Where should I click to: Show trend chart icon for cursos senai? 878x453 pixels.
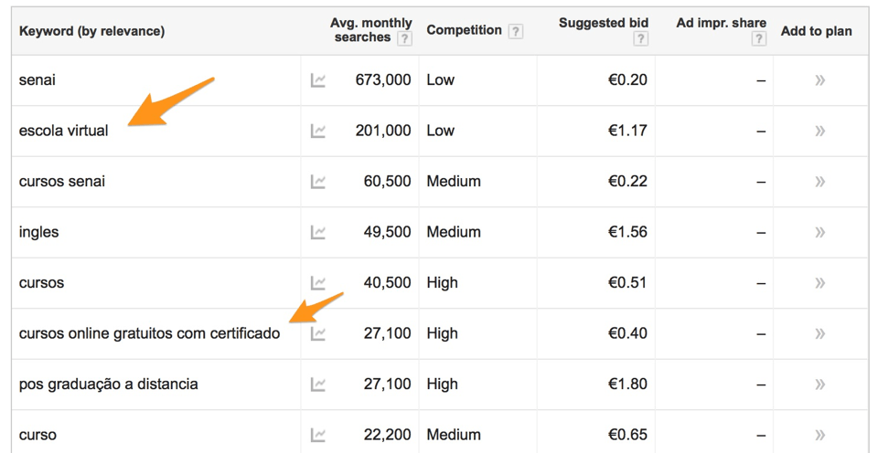[x=317, y=182]
